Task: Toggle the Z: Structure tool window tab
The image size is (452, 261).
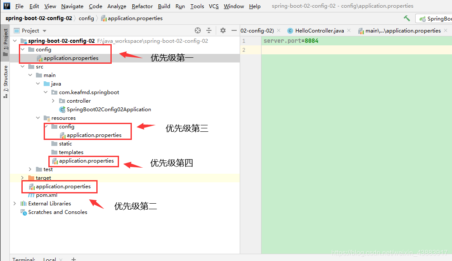Action: click(x=5, y=82)
